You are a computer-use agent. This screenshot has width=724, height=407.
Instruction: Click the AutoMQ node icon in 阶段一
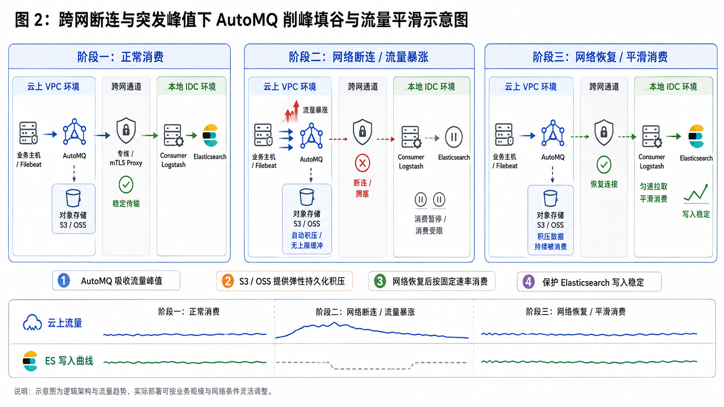tap(74, 132)
